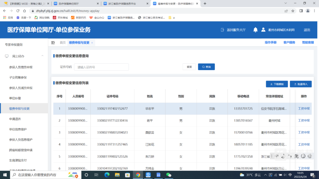Select 参保人员减员申报 in sidebar
The image size is (319, 179).
[x=21, y=88]
